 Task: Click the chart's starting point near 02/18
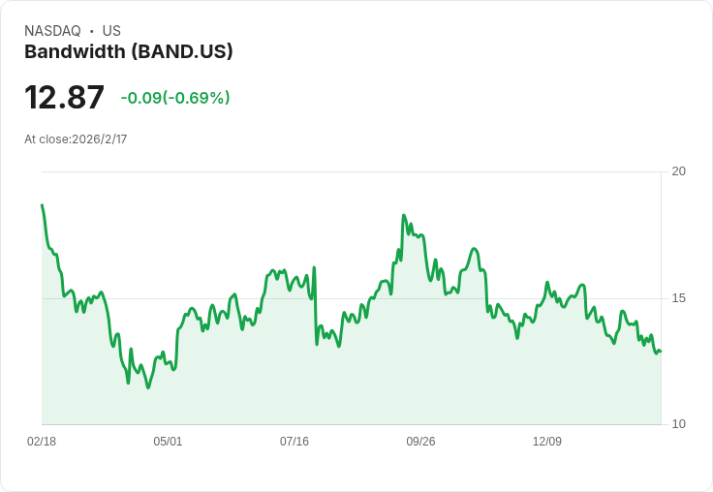point(43,205)
